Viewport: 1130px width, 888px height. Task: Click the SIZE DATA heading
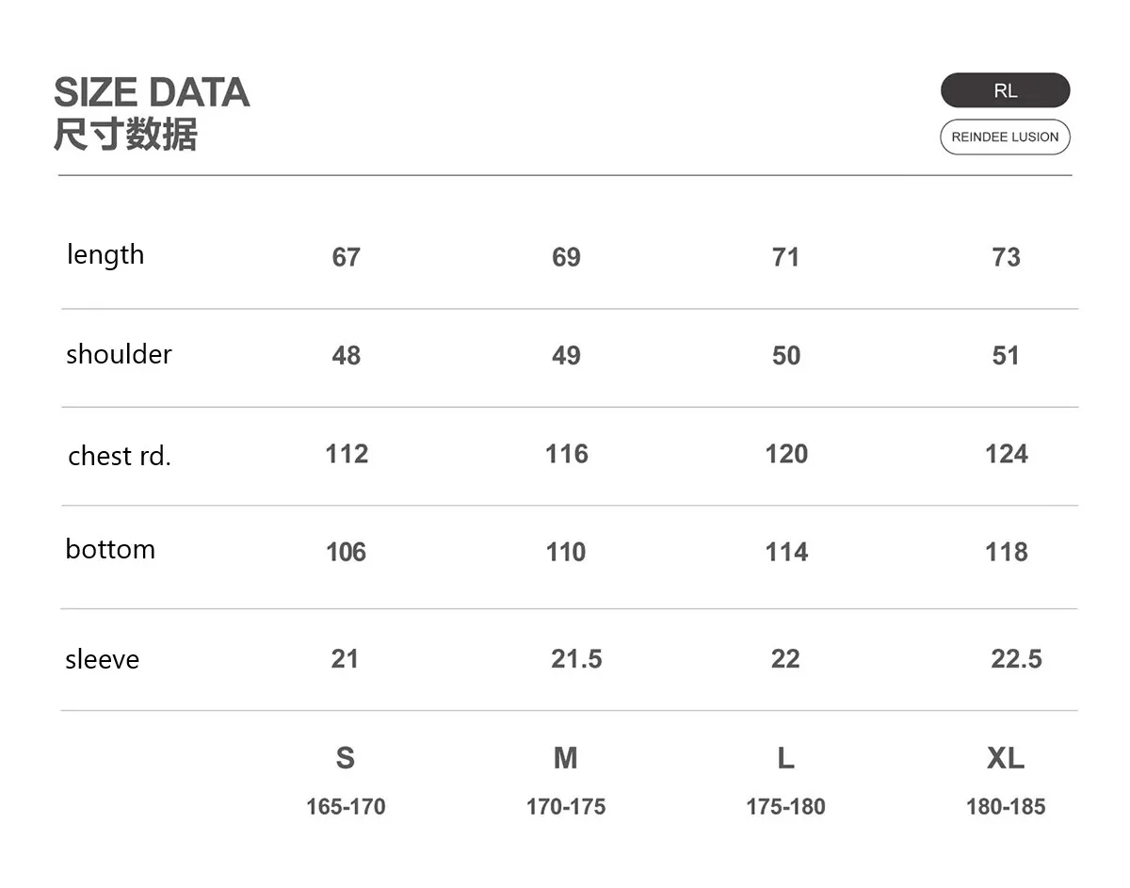point(152,92)
